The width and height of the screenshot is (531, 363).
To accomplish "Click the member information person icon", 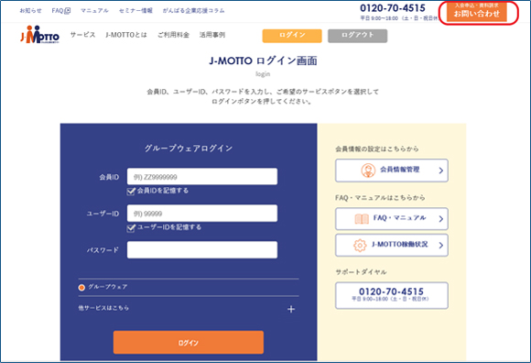I will (x=368, y=170).
